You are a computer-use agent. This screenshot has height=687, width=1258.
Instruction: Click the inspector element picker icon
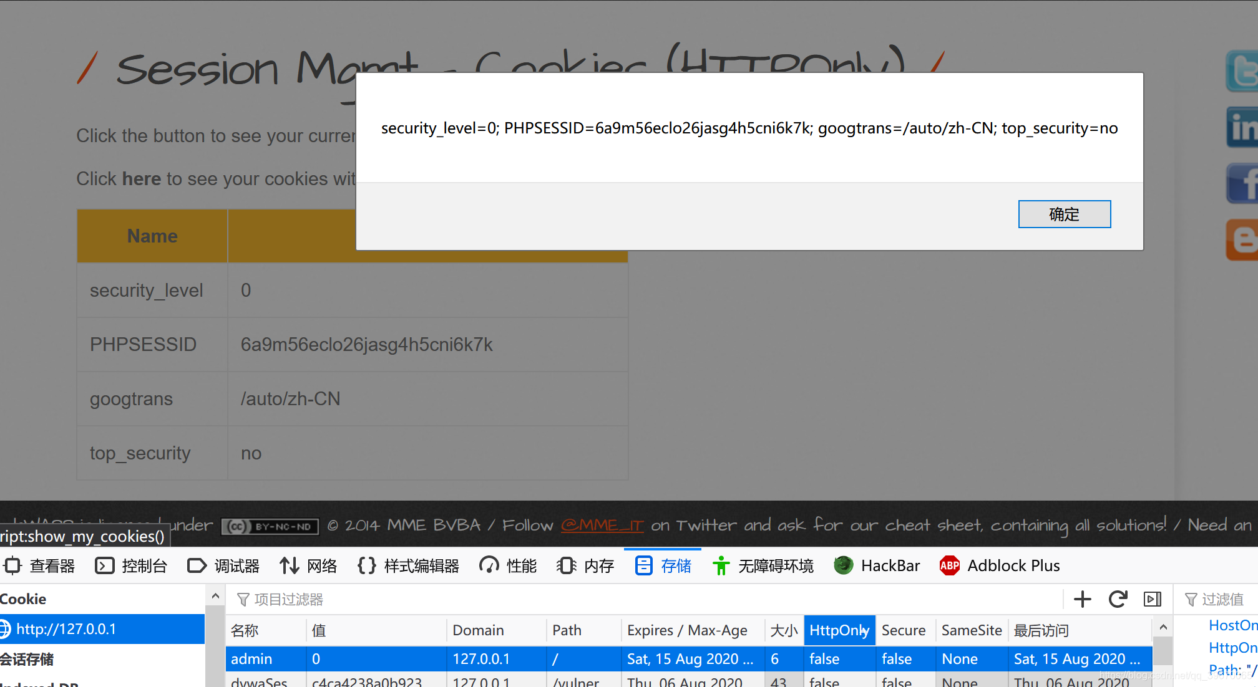tap(12, 565)
